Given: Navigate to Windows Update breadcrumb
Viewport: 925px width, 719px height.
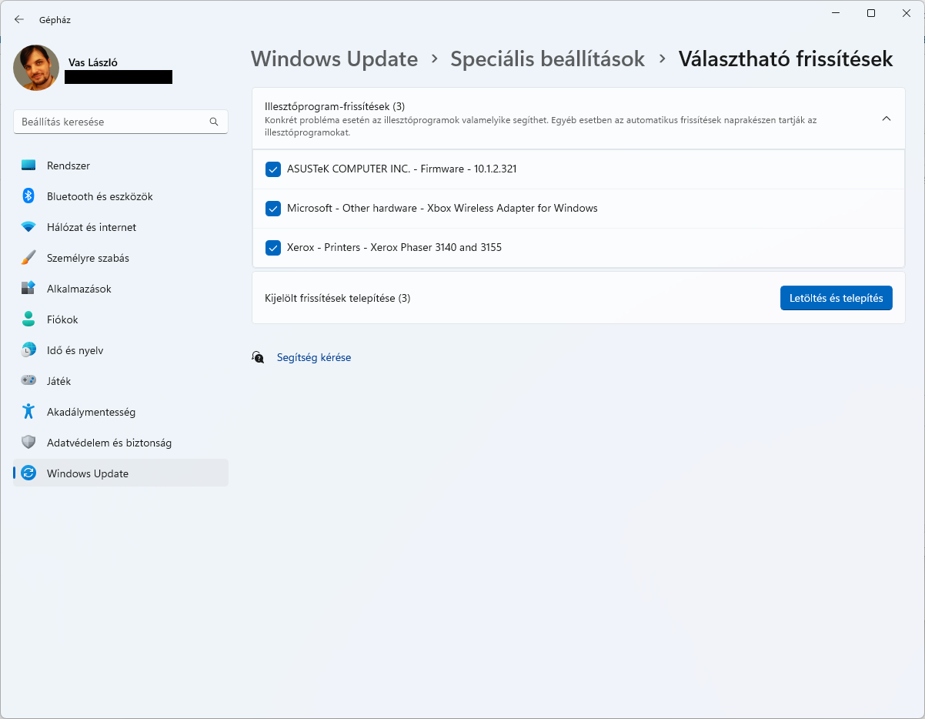Looking at the screenshot, I should [335, 59].
